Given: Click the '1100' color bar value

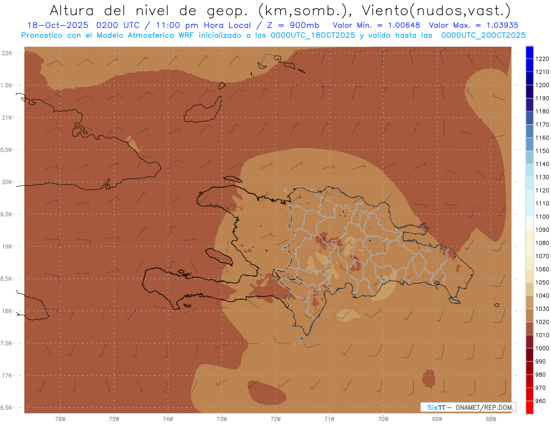Looking at the screenshot, I should pos(542,216).
